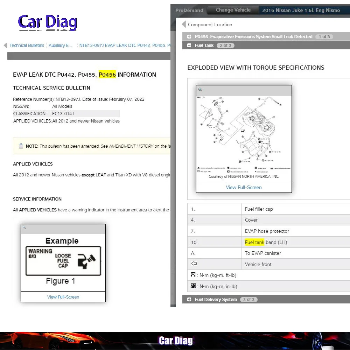This screenshot has height=350, width=350.
Task: Click the fuel tank exploded view thumbnail
Action: pos(244,136)
